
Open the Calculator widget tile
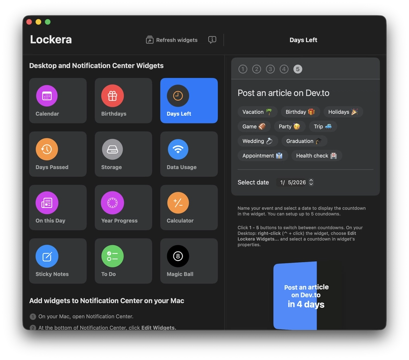click(x=189, y=208)
